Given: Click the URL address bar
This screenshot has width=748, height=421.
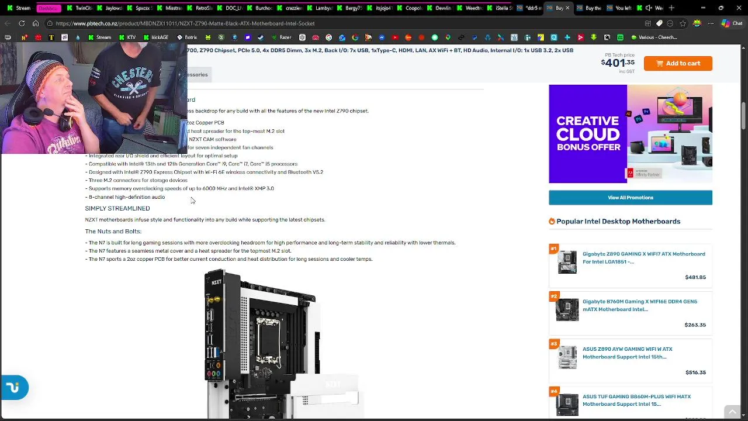Looking at the screenshot, I should (x=345, y=23).
